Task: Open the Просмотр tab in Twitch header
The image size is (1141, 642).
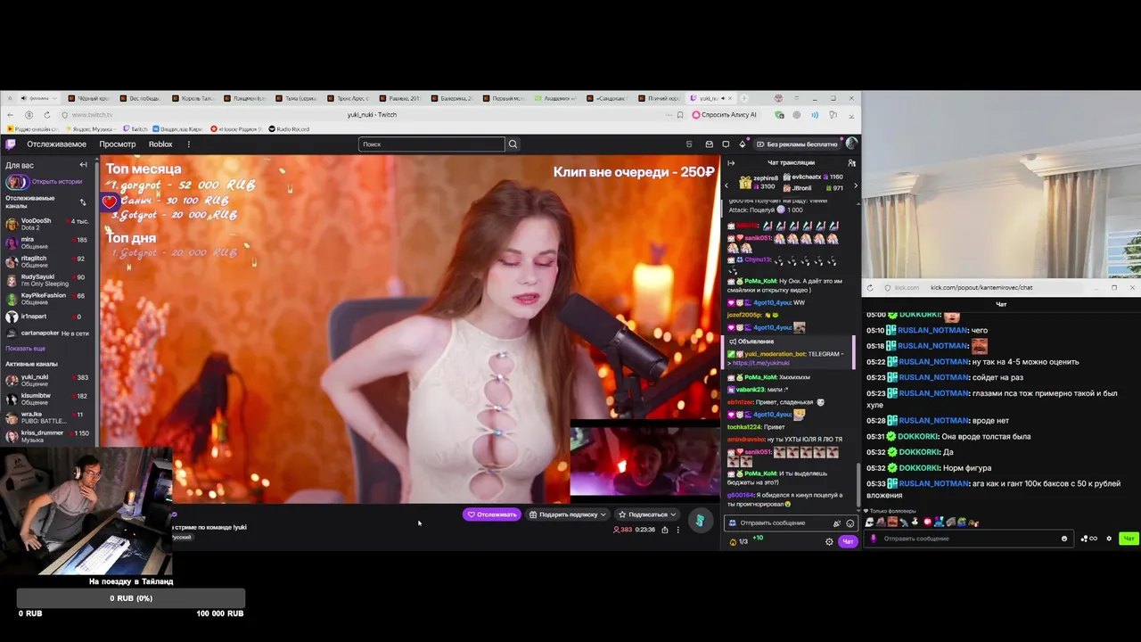Action: point(118,144)
